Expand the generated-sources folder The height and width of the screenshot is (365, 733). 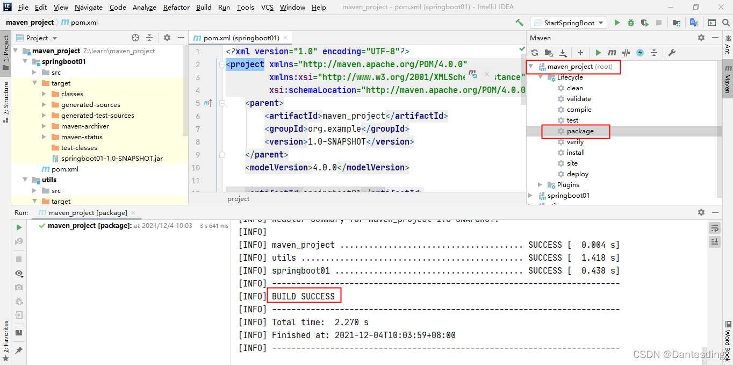click(x=44, y=105)
